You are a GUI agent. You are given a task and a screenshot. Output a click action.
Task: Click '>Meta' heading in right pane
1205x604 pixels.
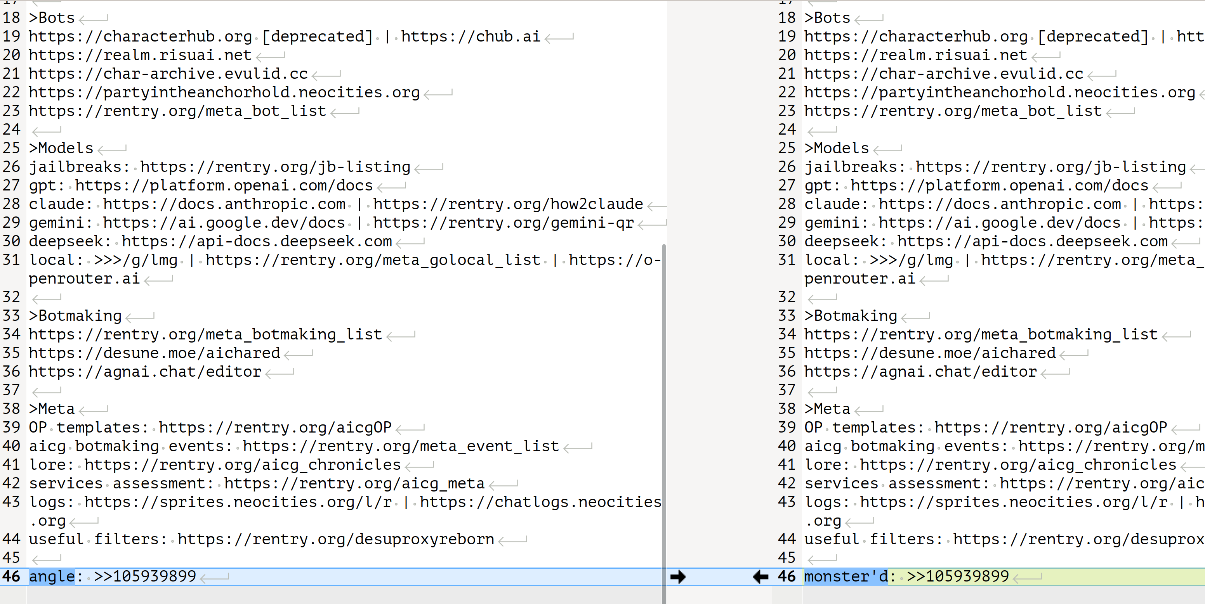[827, 409]
